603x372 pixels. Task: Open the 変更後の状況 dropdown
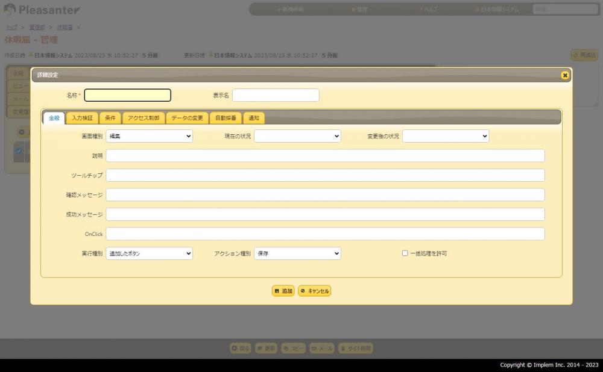446,137
